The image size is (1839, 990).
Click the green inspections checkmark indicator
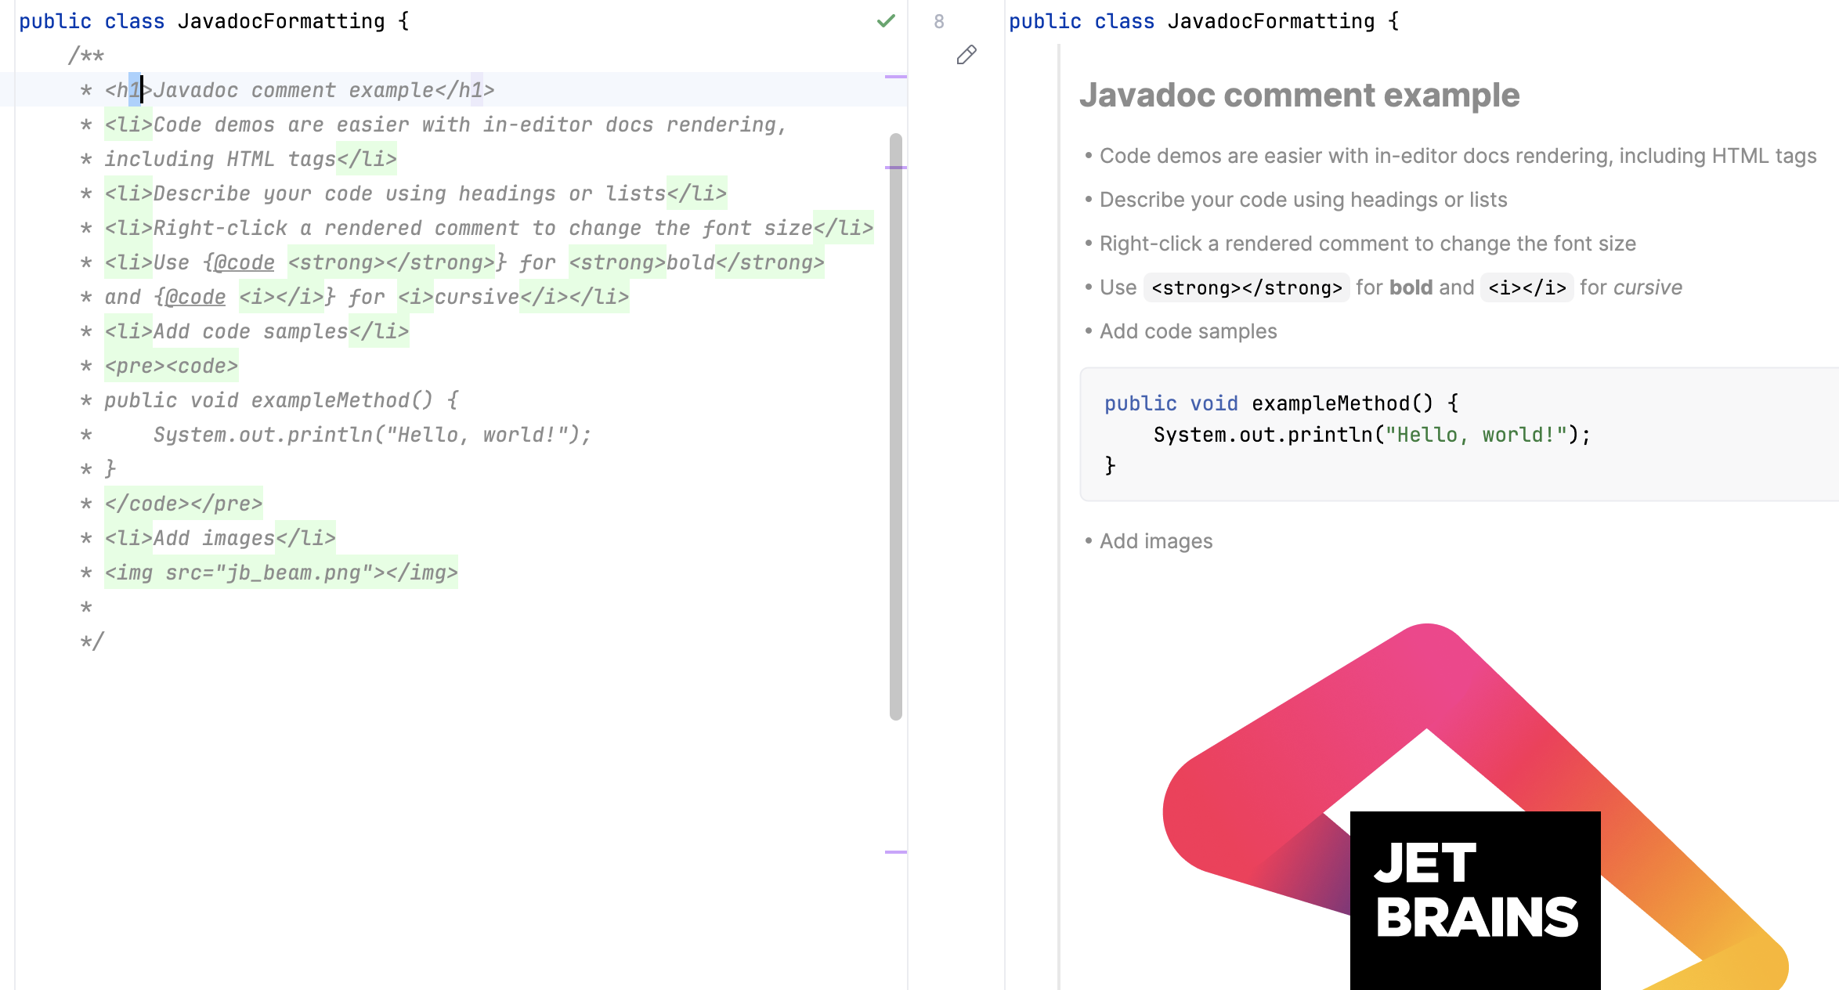(885, 21)
